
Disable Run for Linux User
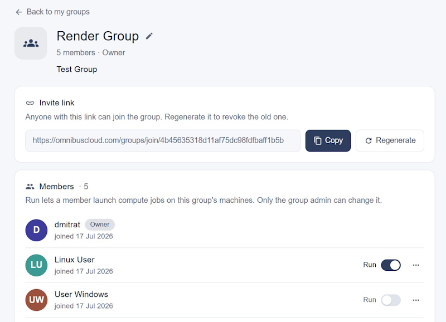point(391,265)
